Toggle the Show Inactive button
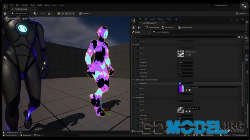 click(152, 28)
